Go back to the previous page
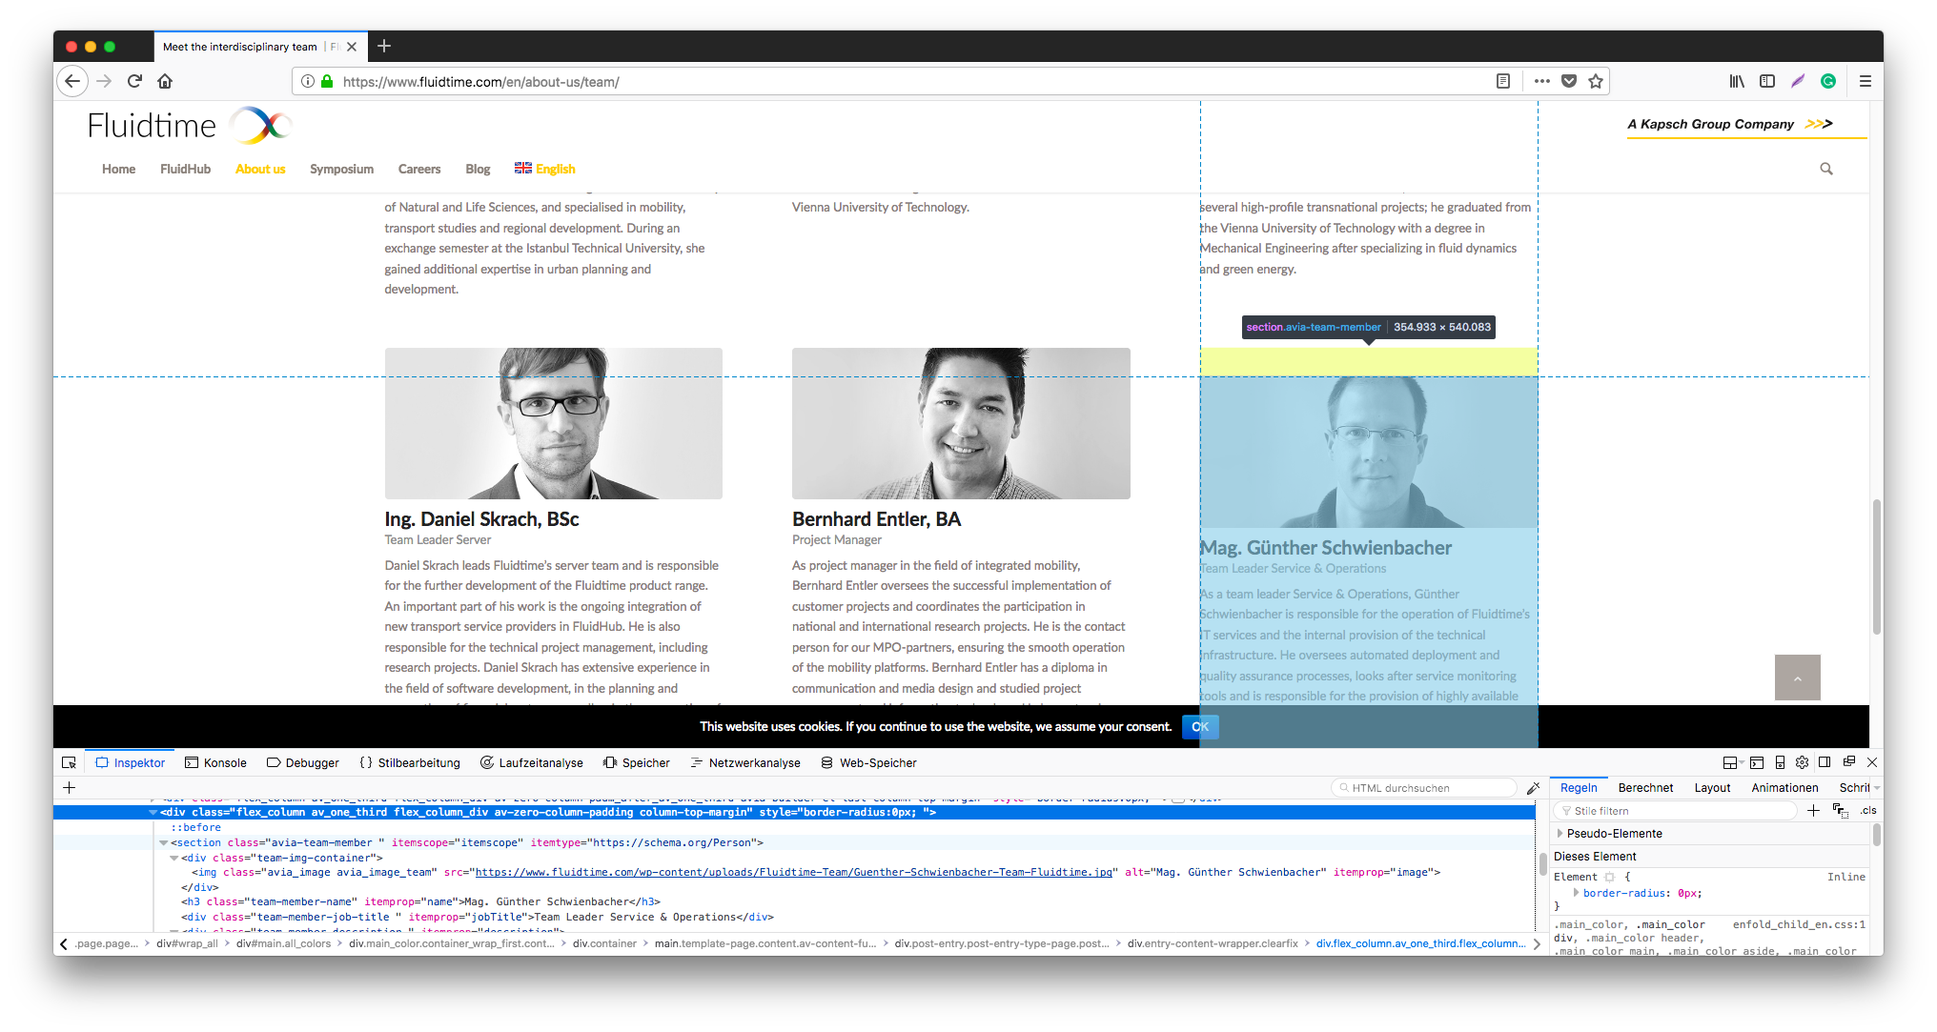Viewport: 1937px width, 1032px height. [x=72, y=82]
